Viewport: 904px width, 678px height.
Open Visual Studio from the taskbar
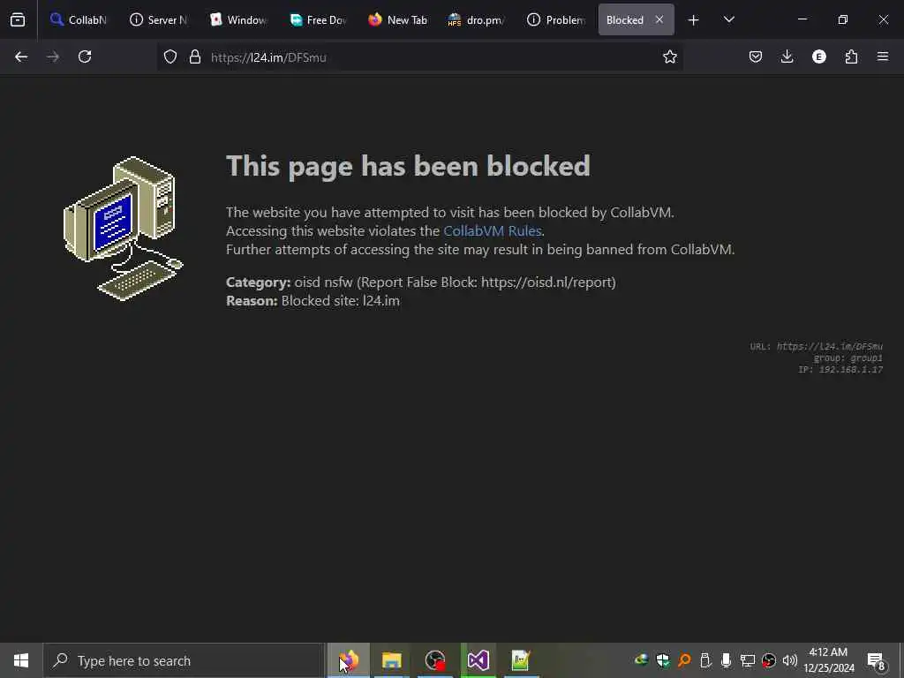(478, 660)
